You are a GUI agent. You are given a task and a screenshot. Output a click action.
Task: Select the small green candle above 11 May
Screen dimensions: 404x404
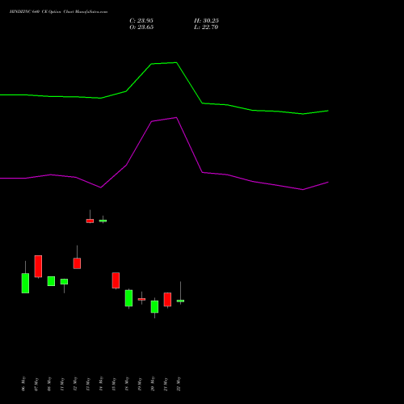click(64, 282)
